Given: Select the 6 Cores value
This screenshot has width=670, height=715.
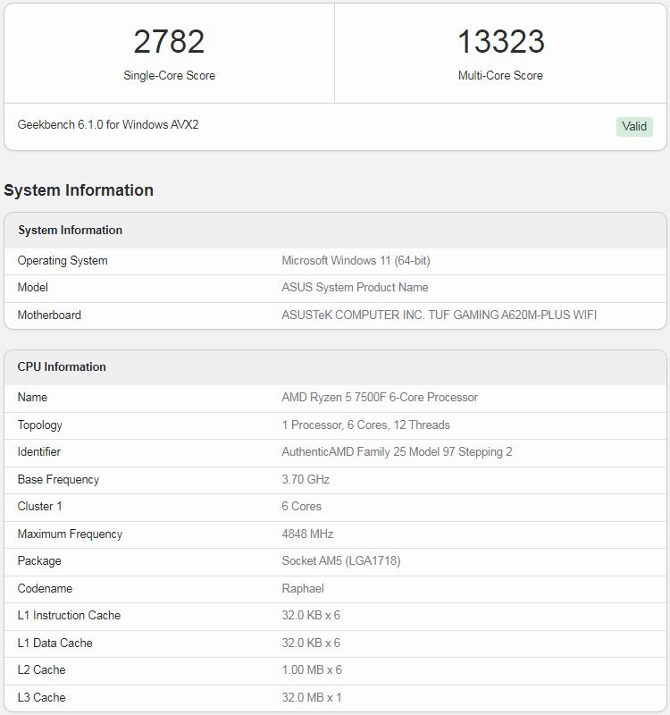Looking at the screenshot, I should (x=302, y=506).
